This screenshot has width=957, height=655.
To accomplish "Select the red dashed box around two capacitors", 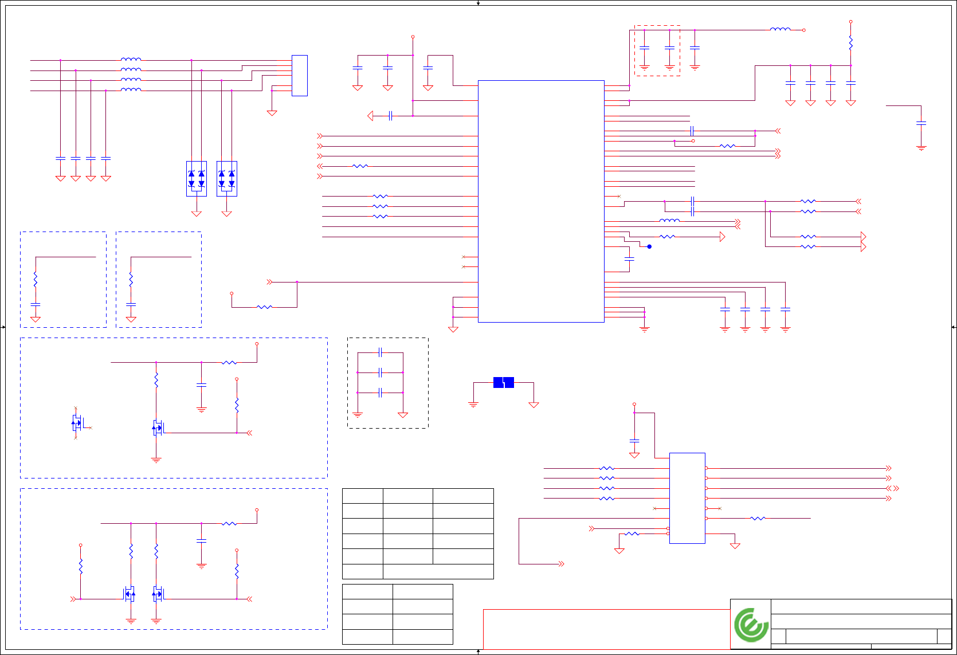I will [x=657, y=50].
